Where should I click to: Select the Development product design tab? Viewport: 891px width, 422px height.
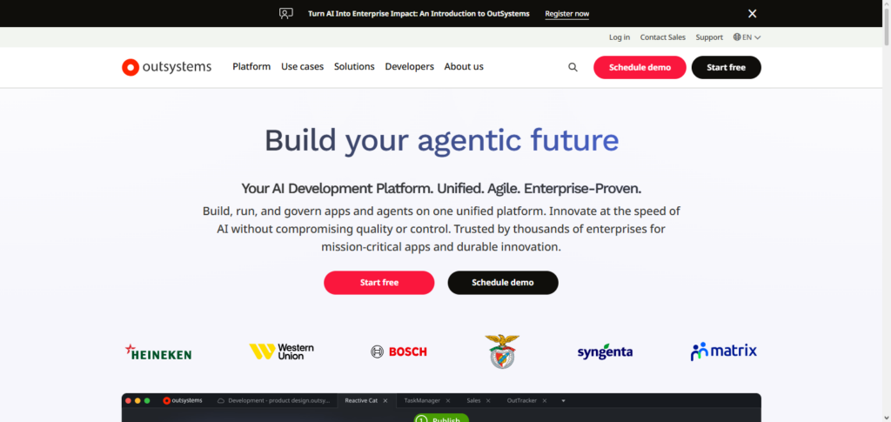tap(273, 400)
